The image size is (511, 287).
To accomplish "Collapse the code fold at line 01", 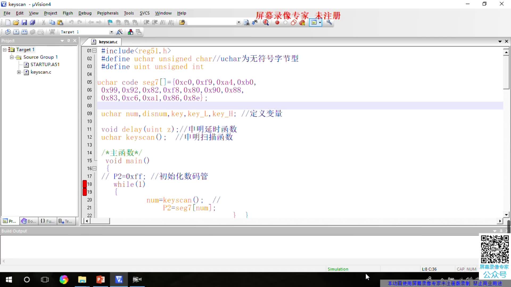I will [94, 50].
